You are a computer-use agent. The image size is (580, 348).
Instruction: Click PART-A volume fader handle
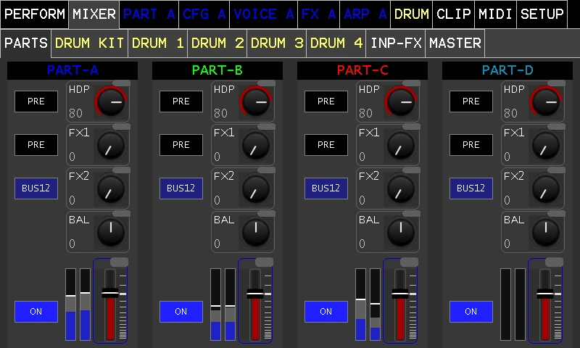110,294
